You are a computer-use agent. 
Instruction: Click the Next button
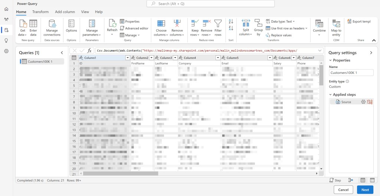click(365, 190)
